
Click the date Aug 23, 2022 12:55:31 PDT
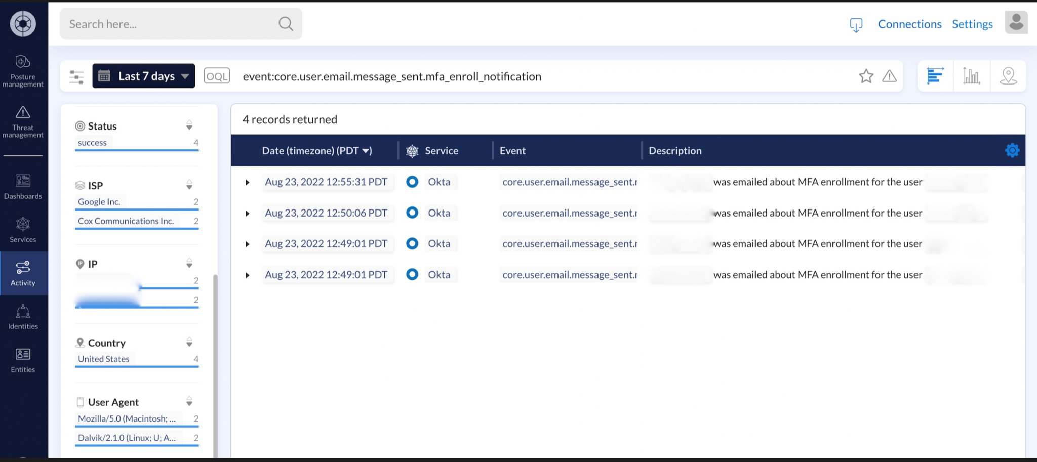[327, 182]
